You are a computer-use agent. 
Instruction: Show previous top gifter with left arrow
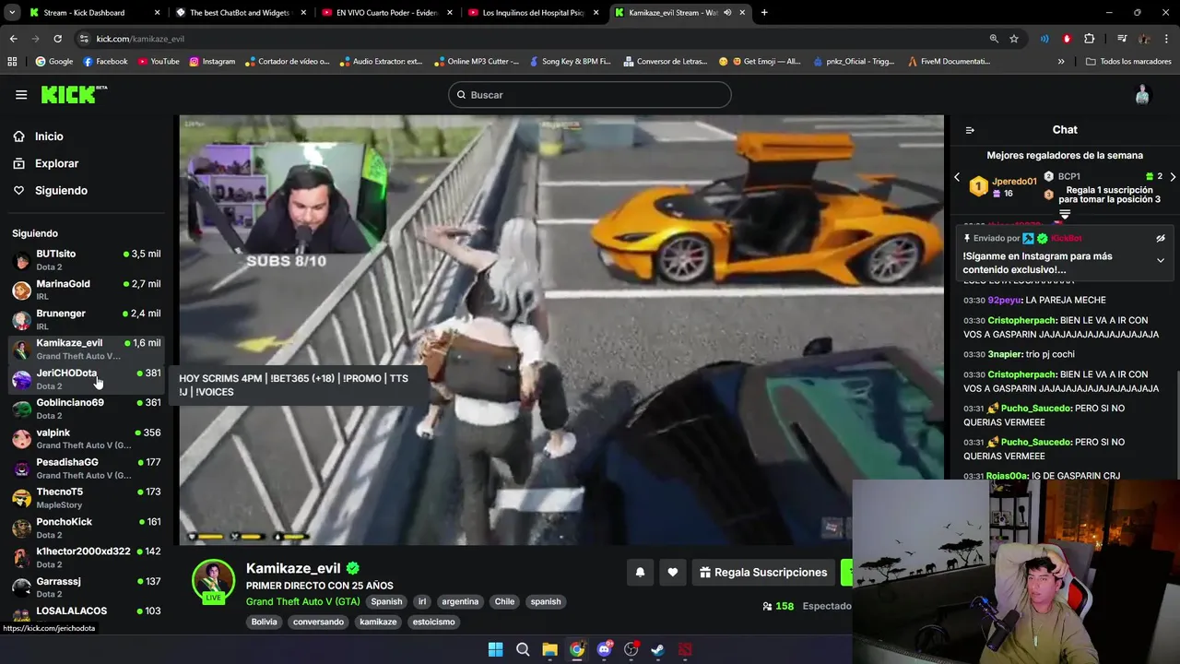[957, 177]
